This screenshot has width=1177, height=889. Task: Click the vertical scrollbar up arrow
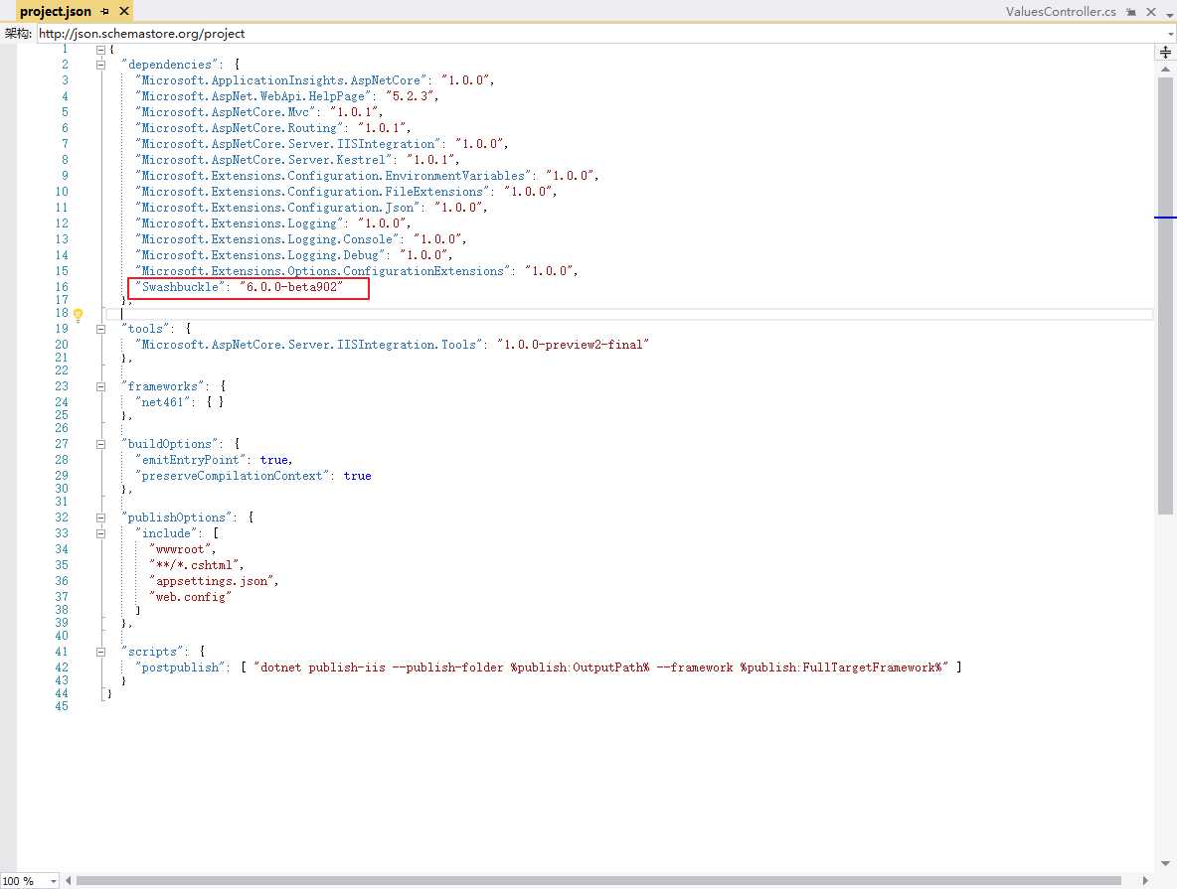point(1165,69)
